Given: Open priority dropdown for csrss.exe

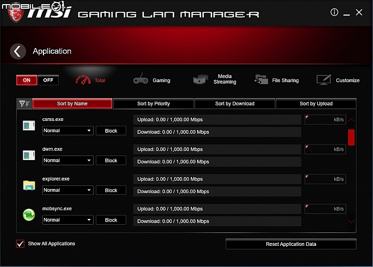Looking at the screenshot, I should (68, 131).
